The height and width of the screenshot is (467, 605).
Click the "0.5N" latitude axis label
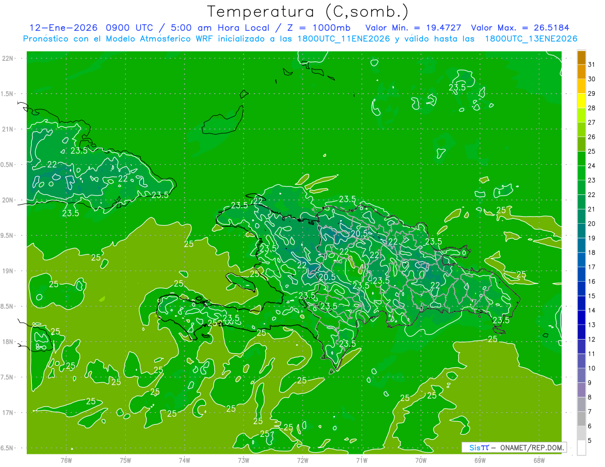[8, 165]
